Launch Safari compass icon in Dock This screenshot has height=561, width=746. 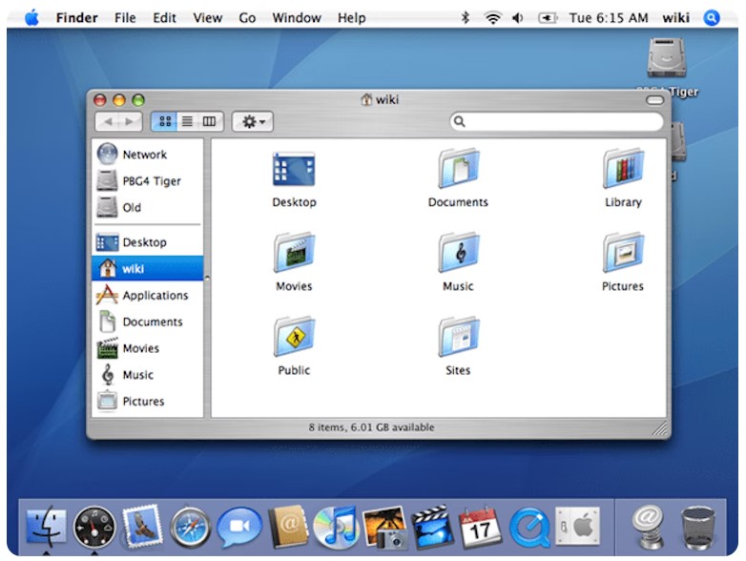190,527
